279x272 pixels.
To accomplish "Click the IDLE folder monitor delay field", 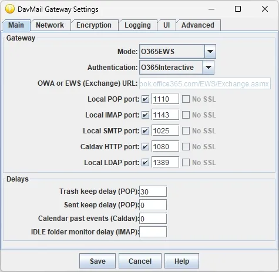I will pyautogui.click(x=153, y=232).
